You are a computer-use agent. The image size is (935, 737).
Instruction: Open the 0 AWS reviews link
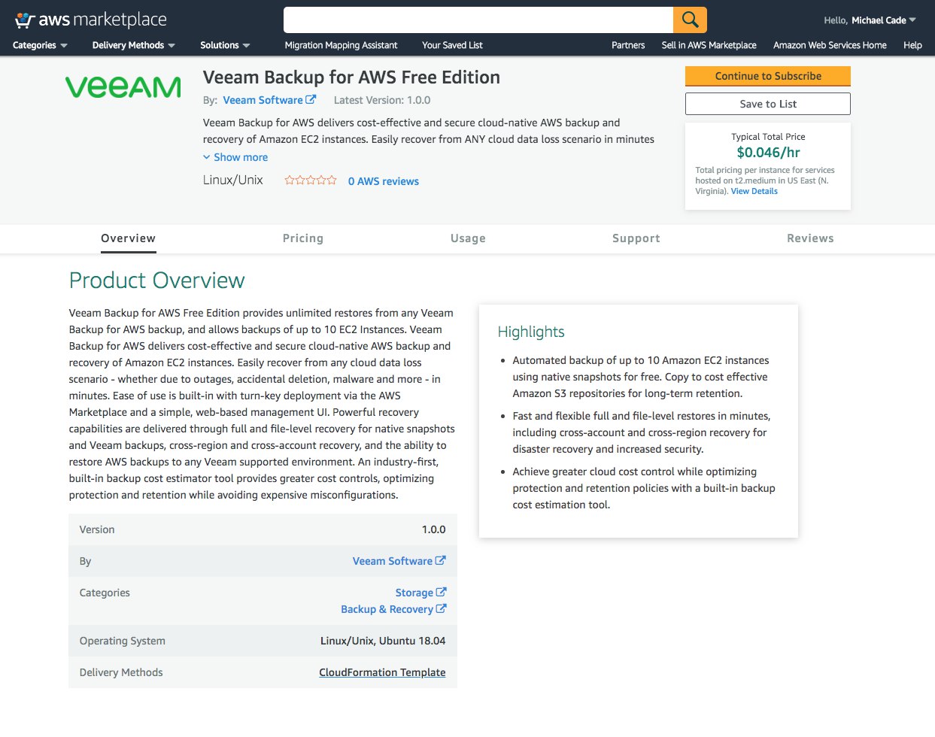click(x=384, y=181)
